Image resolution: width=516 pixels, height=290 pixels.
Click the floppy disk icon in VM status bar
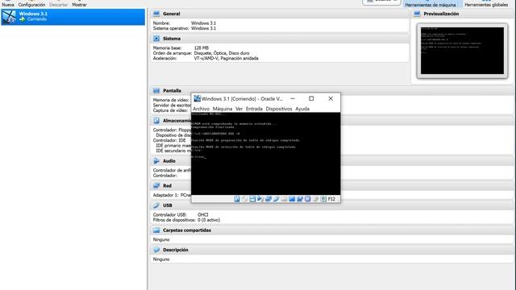click(x=252, y=199)
